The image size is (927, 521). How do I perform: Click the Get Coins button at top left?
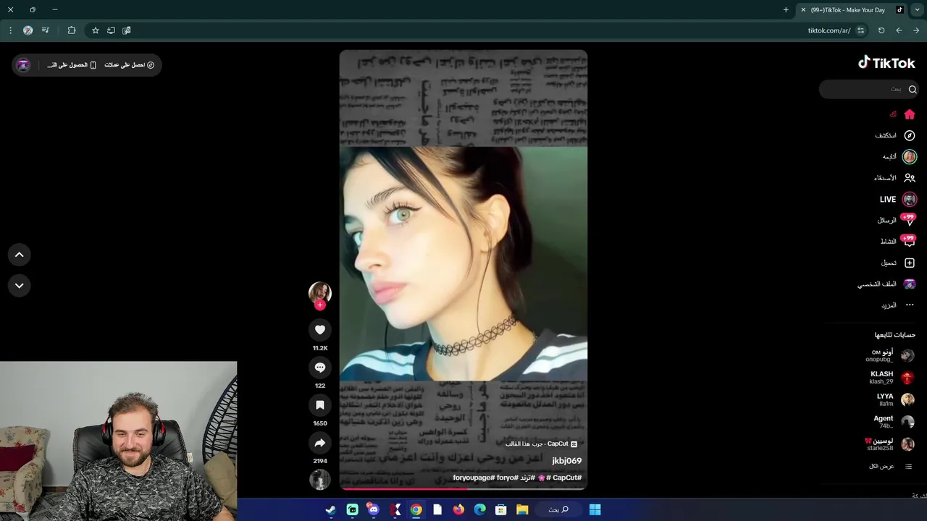tap(129, 65)
